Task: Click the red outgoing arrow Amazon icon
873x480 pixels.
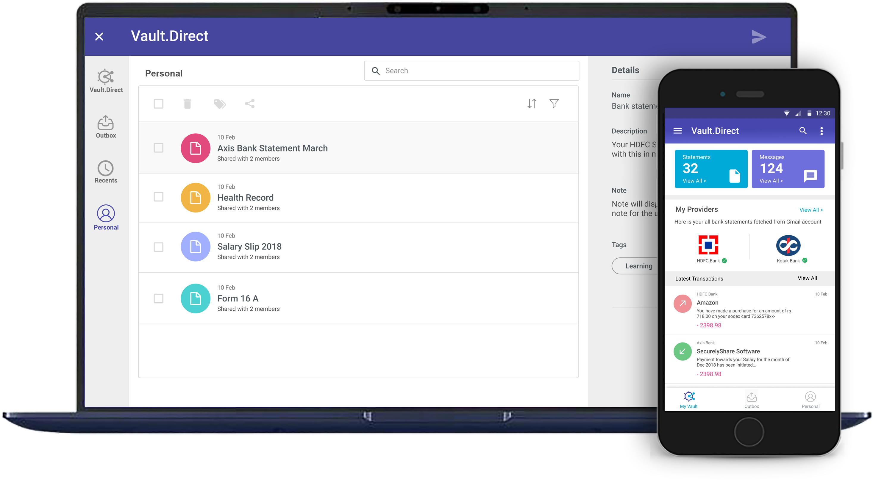Action: point(683,304)
